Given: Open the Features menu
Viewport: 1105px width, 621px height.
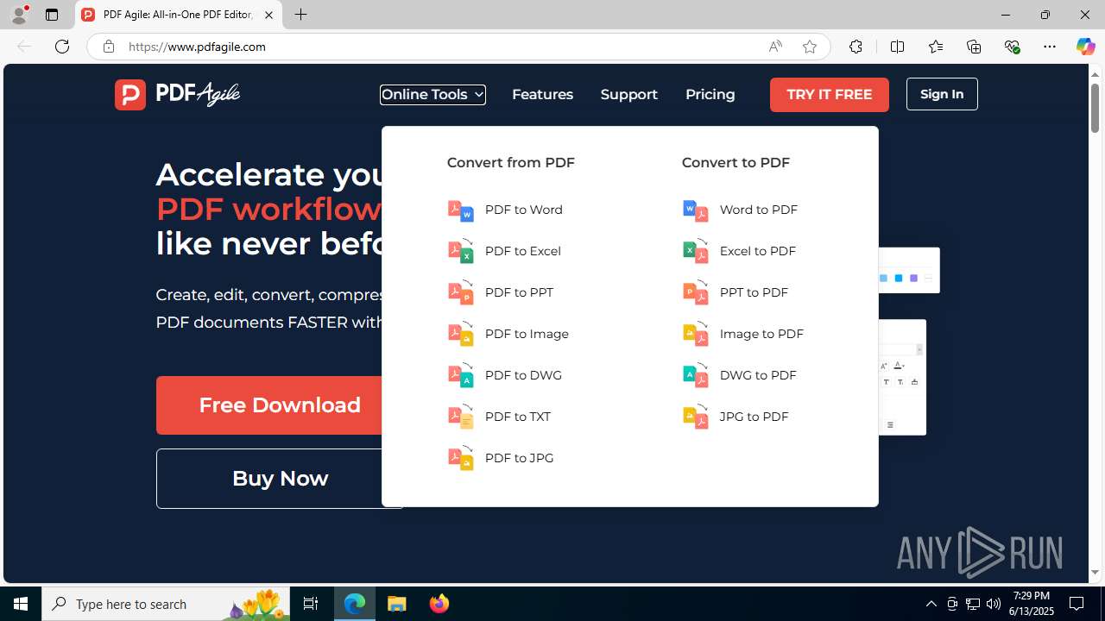Looking at the screenshot, I should click(542, 94).
